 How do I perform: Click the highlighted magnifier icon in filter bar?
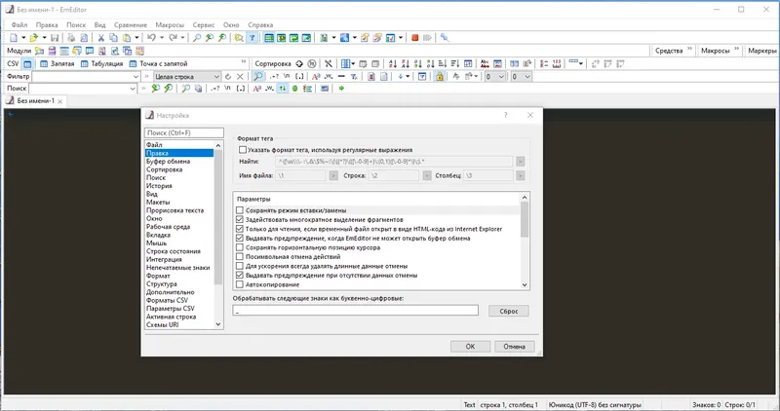[x=258, y=77]
